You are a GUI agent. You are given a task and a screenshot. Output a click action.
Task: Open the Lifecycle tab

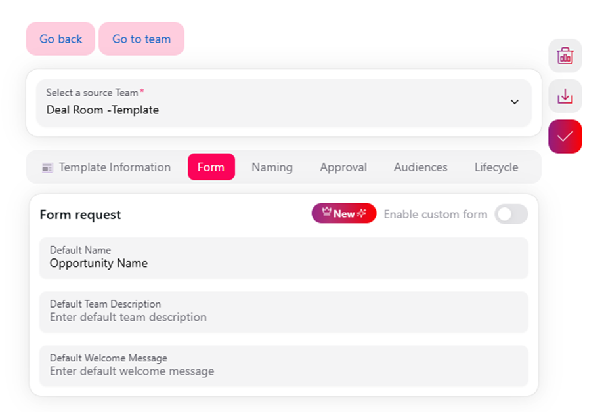[x=496, y=167]
